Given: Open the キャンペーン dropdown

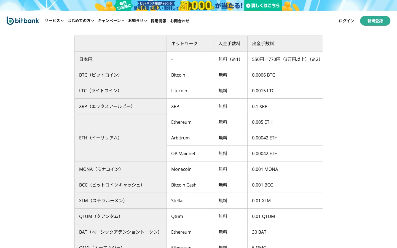Looking at the screenshot, I should coord(111,21).
